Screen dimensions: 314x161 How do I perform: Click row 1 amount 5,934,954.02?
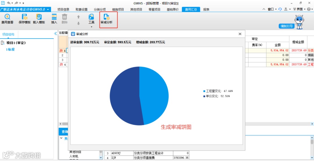[278, 51]
